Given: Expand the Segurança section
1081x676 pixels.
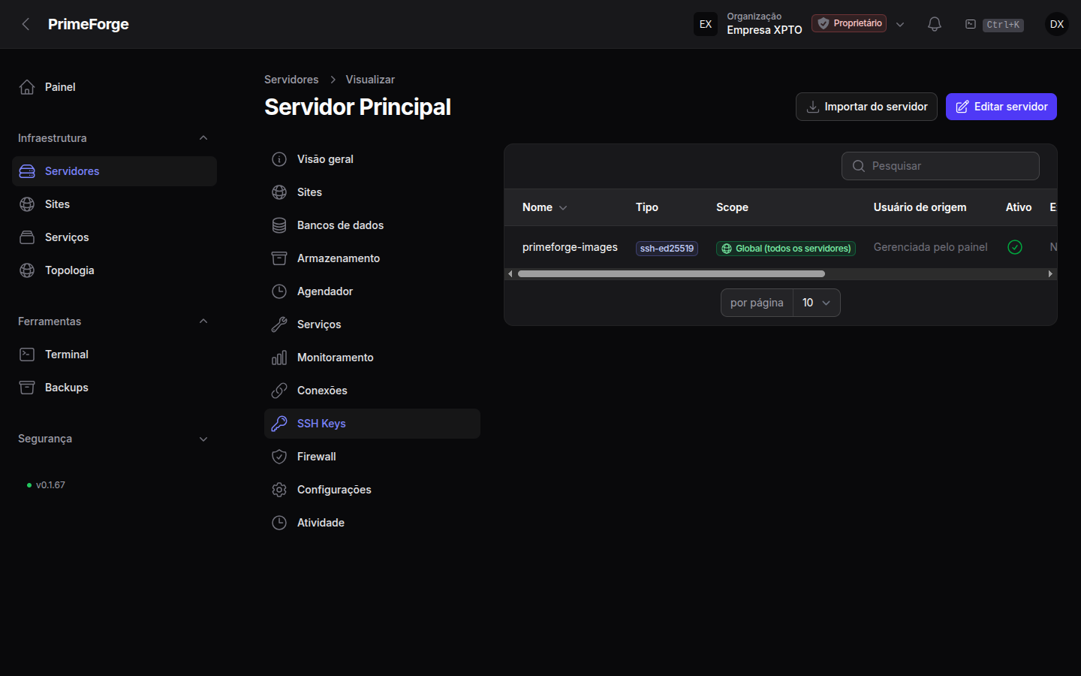Looking at the screenshot, I should coord(203,439).
